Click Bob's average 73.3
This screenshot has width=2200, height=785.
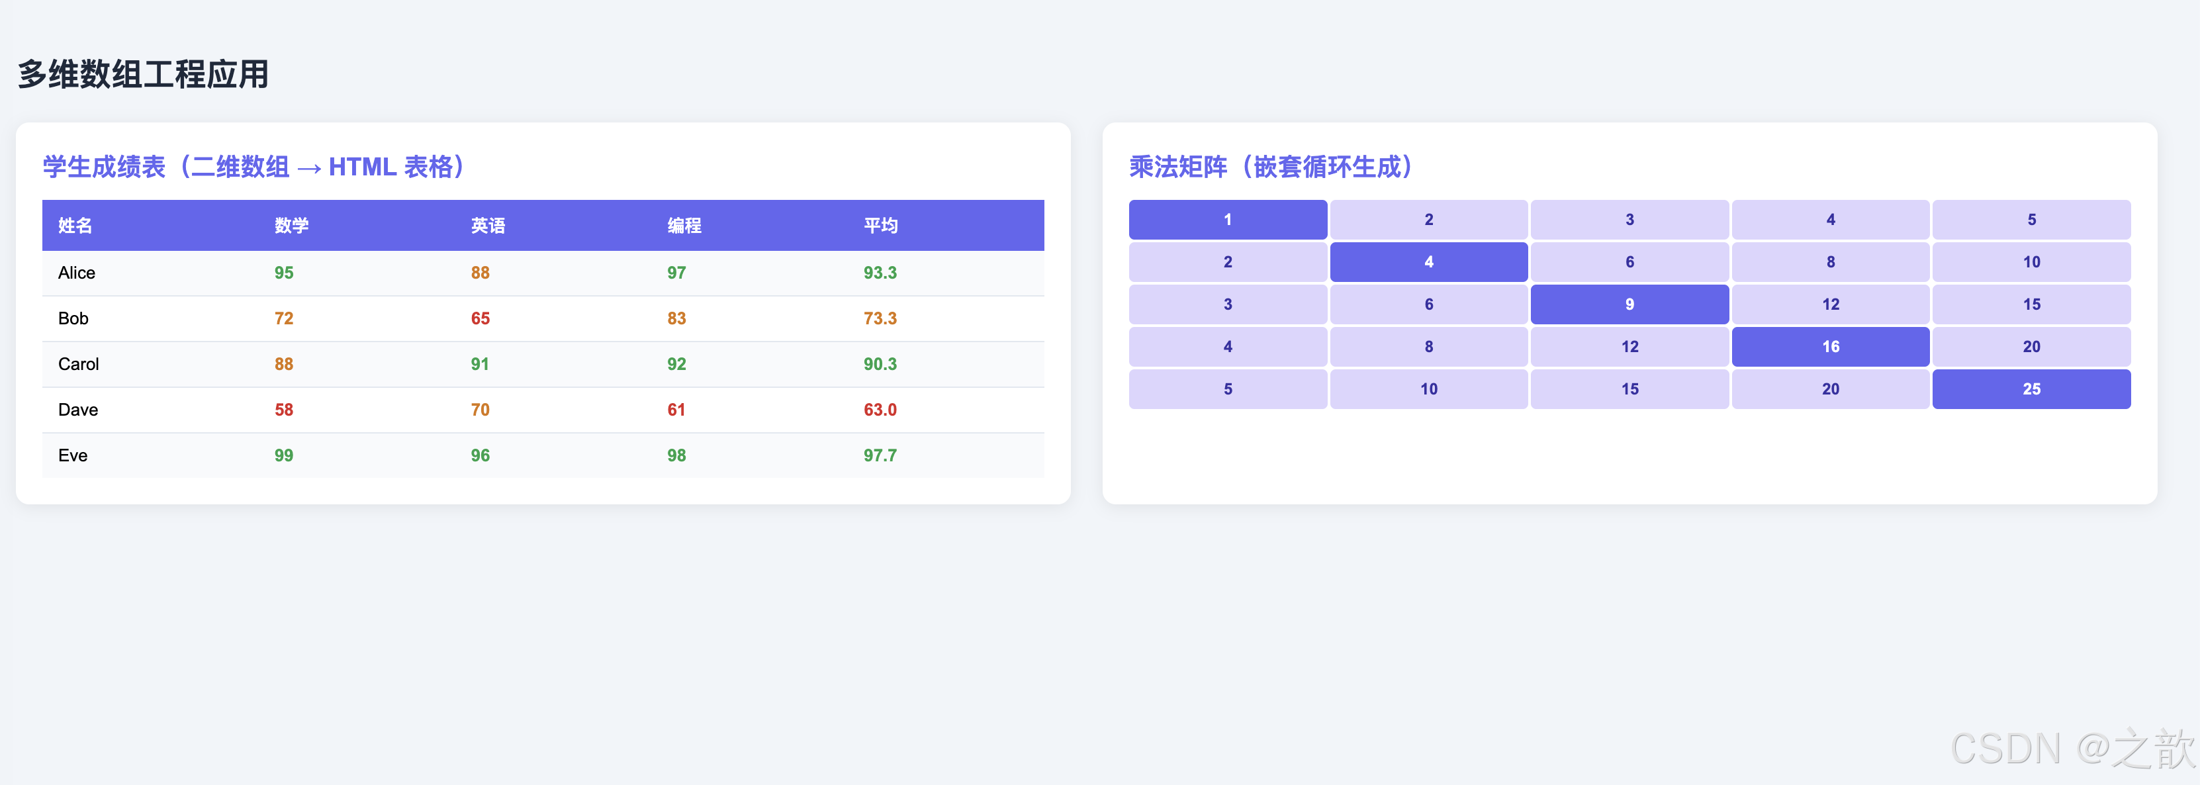(x=880, y=318)
